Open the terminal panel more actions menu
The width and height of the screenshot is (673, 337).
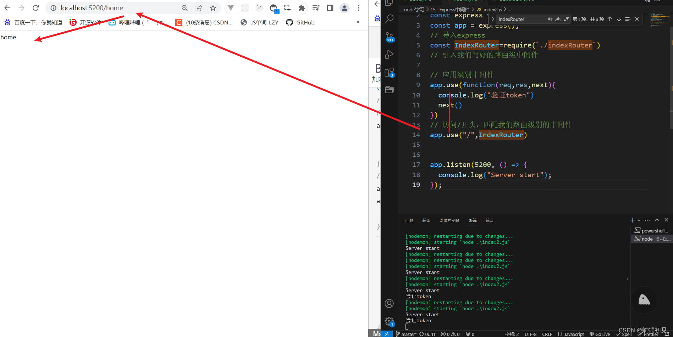tap(647, 220)
